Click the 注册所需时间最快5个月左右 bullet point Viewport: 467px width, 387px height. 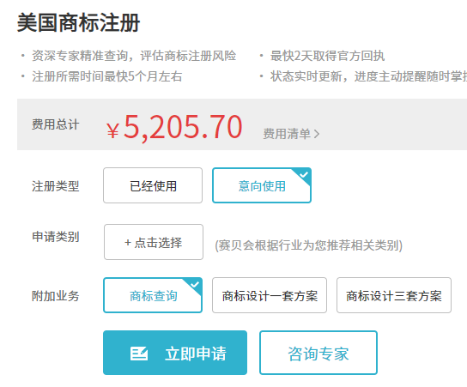tap(107, 76)
